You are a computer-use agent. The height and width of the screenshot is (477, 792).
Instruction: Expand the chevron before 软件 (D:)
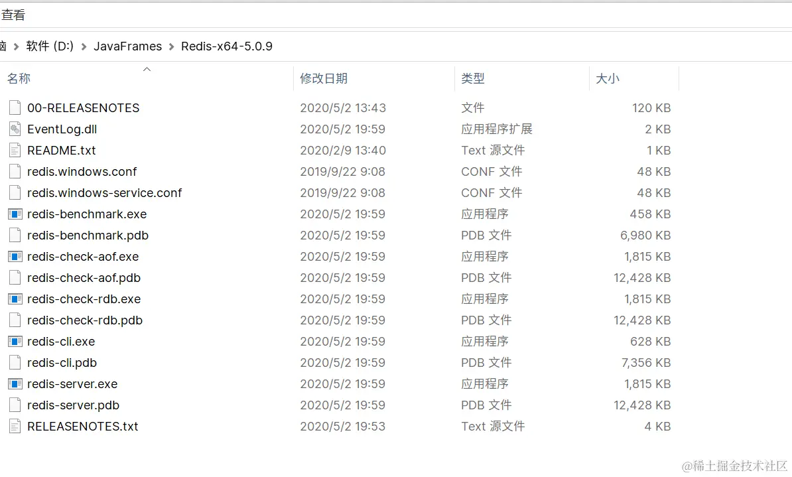[16, 46]
